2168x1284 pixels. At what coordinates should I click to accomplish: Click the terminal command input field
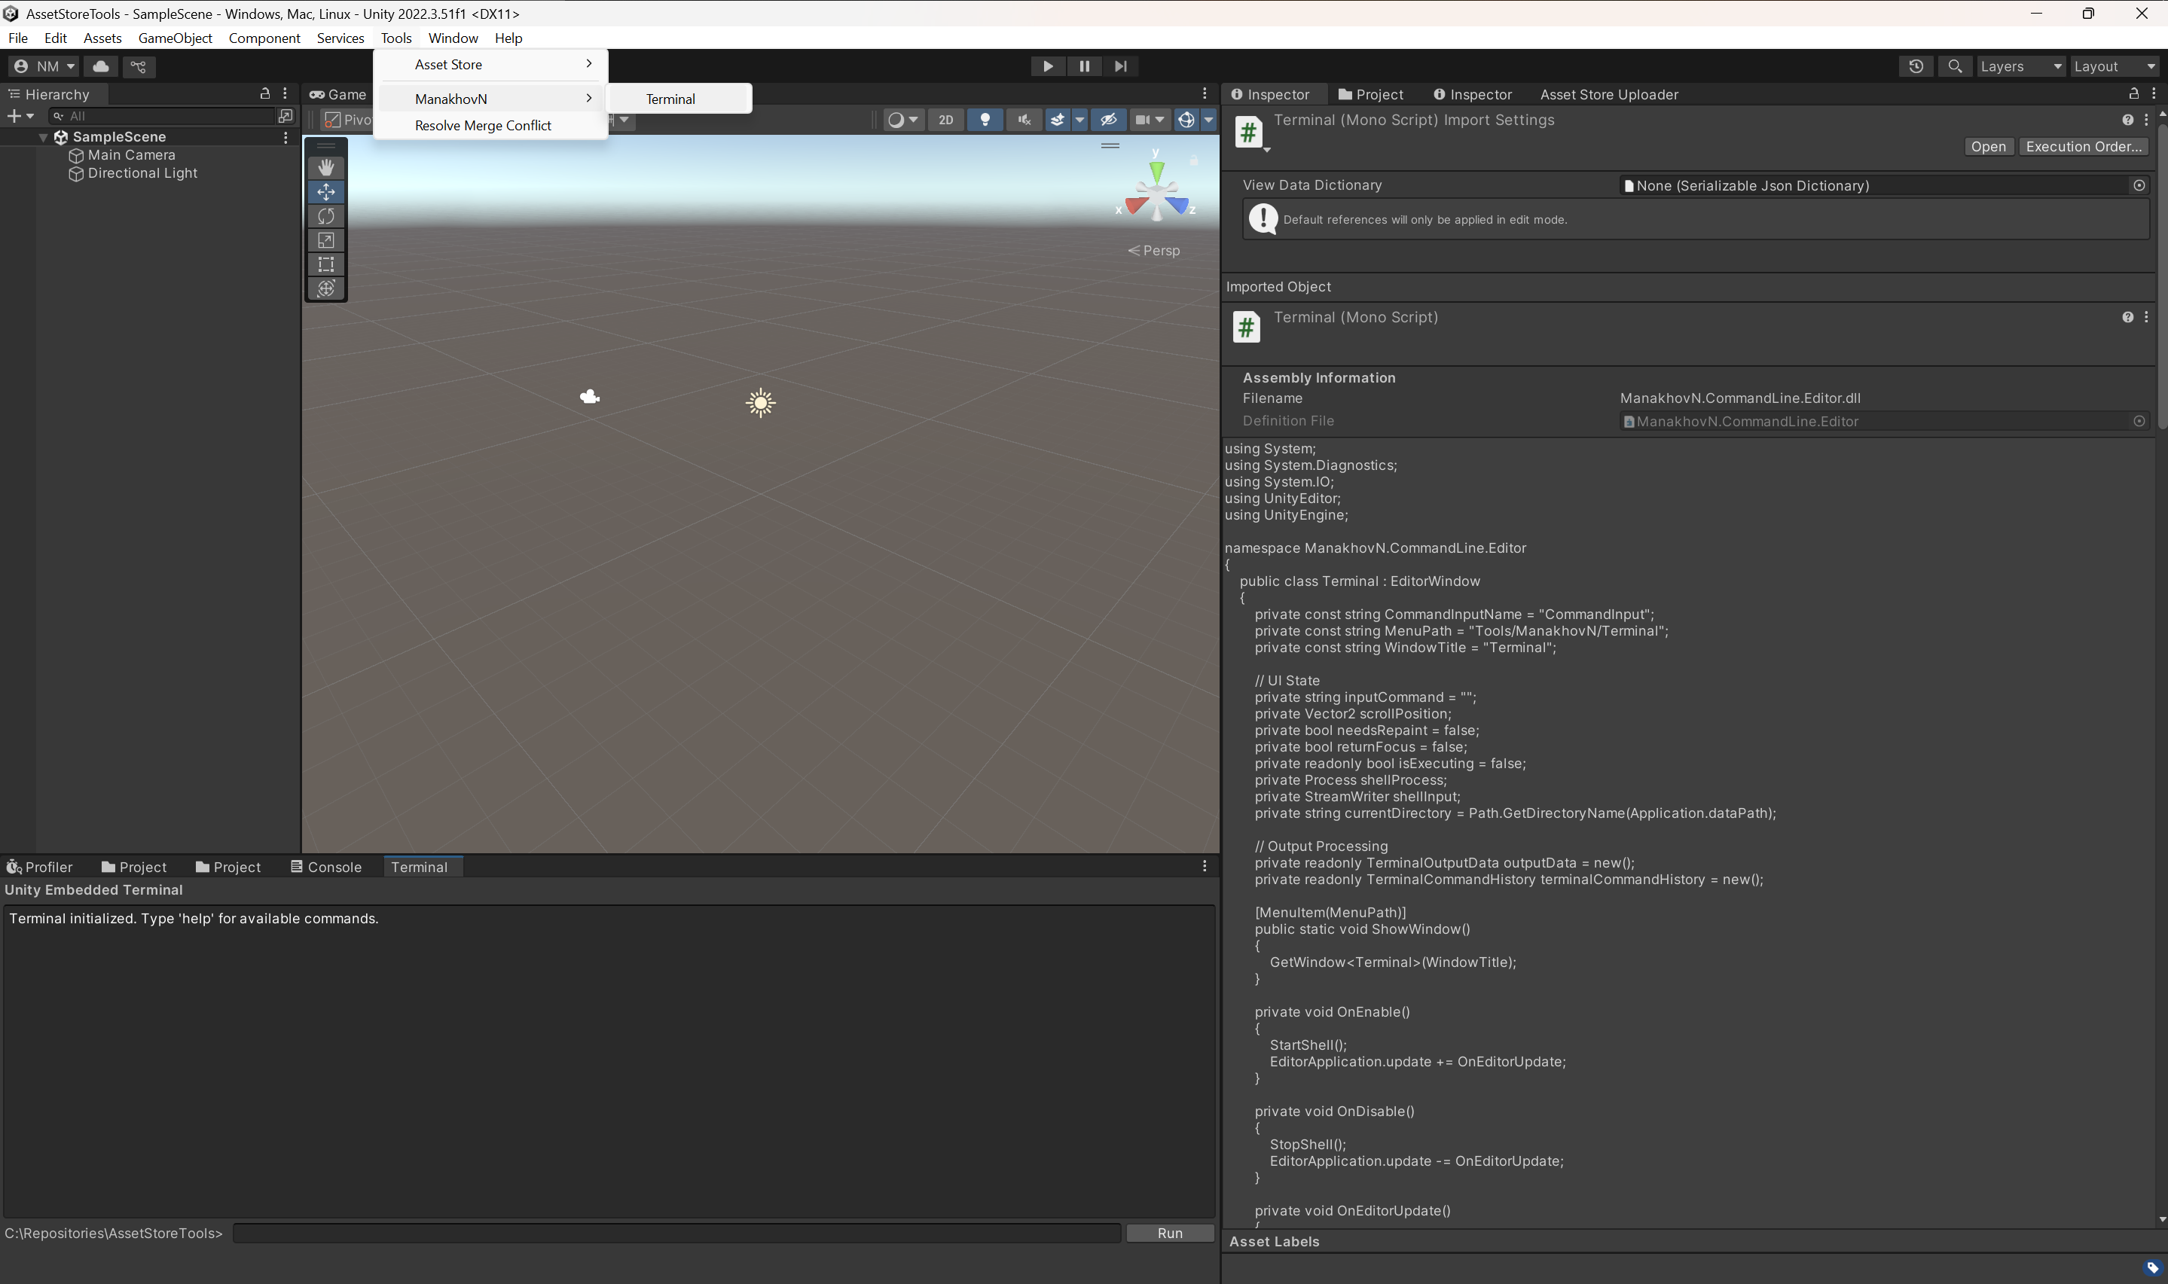point(676,1233)
